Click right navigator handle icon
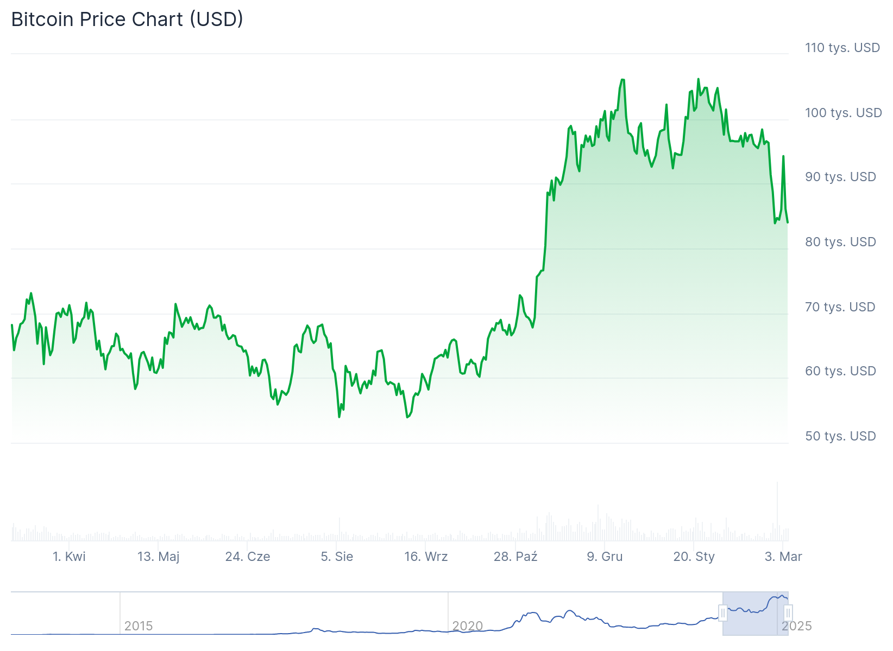Screen dimensions: 893x651 pos(789,613)
